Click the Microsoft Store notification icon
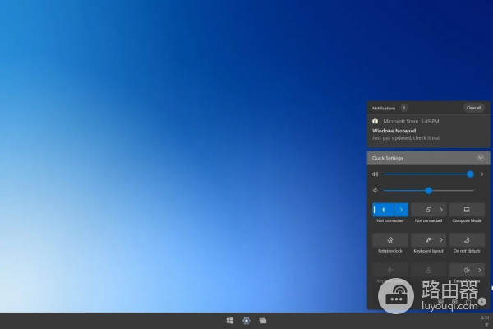 tap(376, 121)
